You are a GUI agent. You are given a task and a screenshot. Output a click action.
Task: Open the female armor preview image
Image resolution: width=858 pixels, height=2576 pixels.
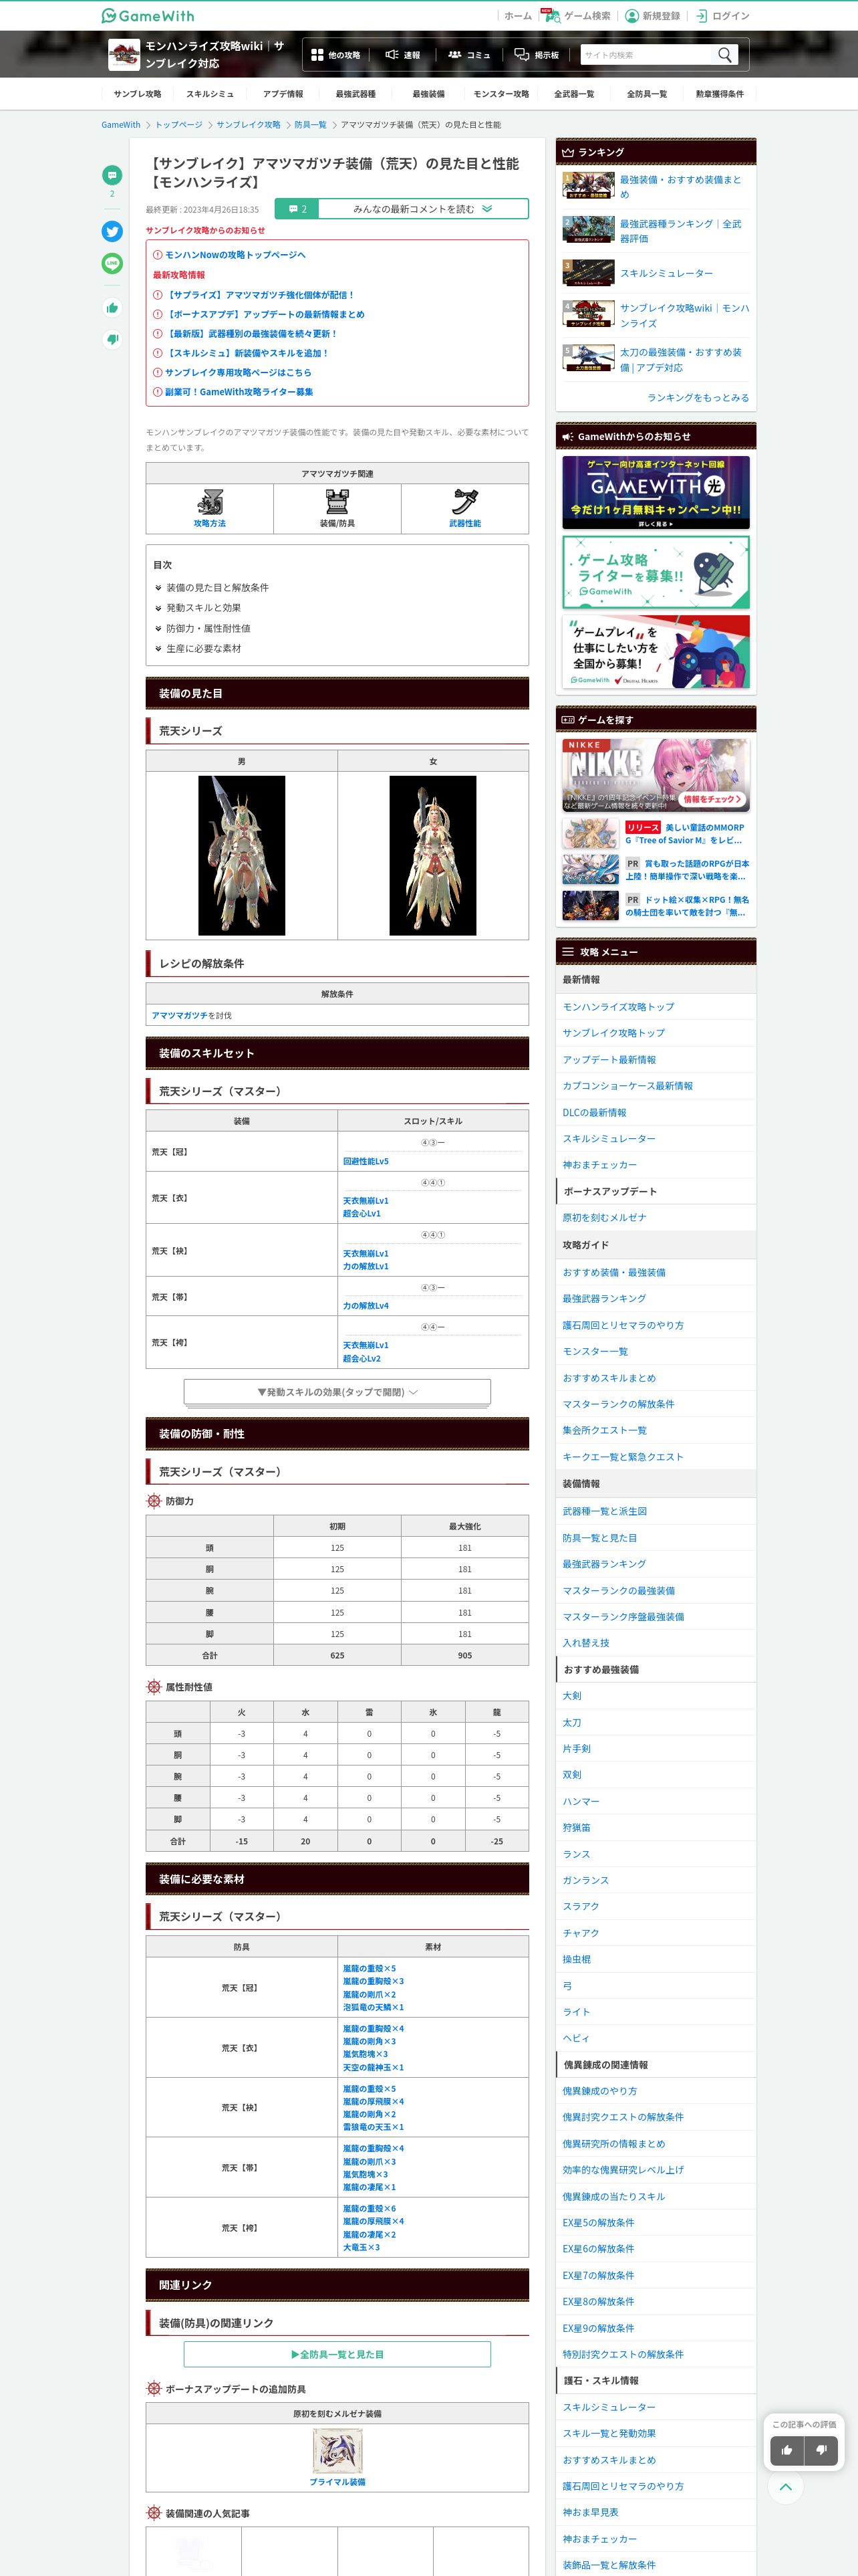click(x=432, y=855)
